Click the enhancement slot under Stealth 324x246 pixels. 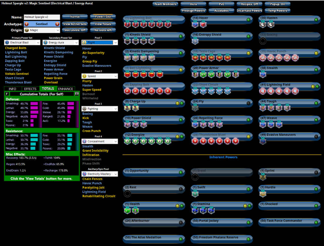[263, 75]
